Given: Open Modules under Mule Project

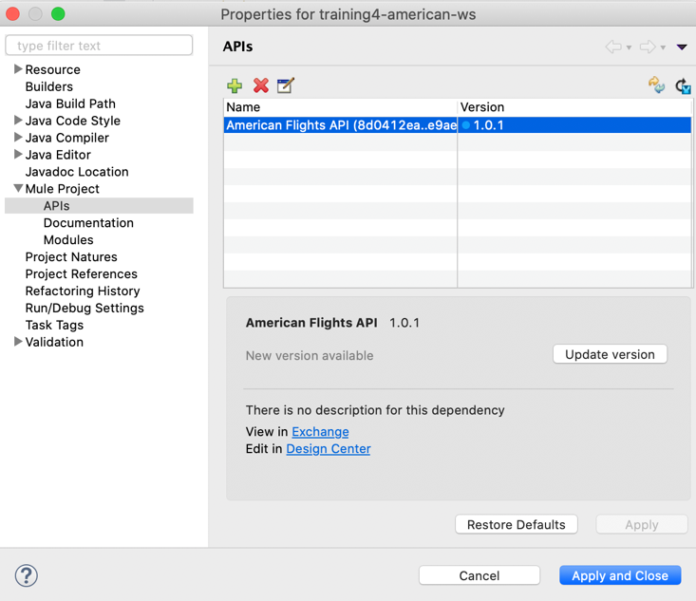Looking at the screenshot, I should (68, 239).
